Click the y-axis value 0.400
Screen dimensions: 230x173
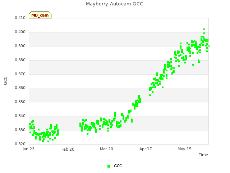point(20,32)
